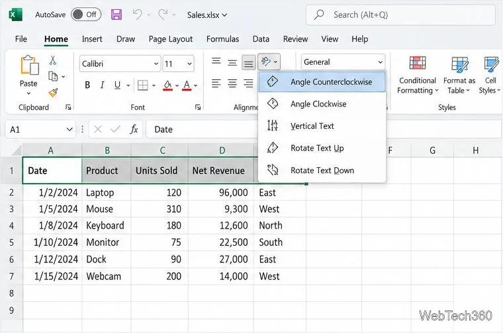The image size is (503, 333).
Task: Center text horizontally
Action: pos(232,84)
